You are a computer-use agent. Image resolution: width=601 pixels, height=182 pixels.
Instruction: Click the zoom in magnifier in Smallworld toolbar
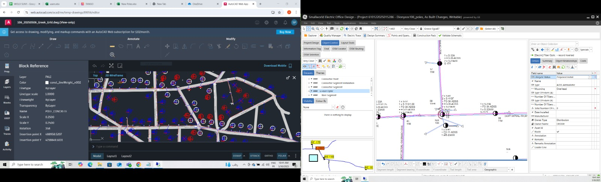[x=313, y=29]
